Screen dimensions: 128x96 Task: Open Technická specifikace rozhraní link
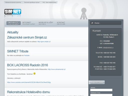click(32, 2)
